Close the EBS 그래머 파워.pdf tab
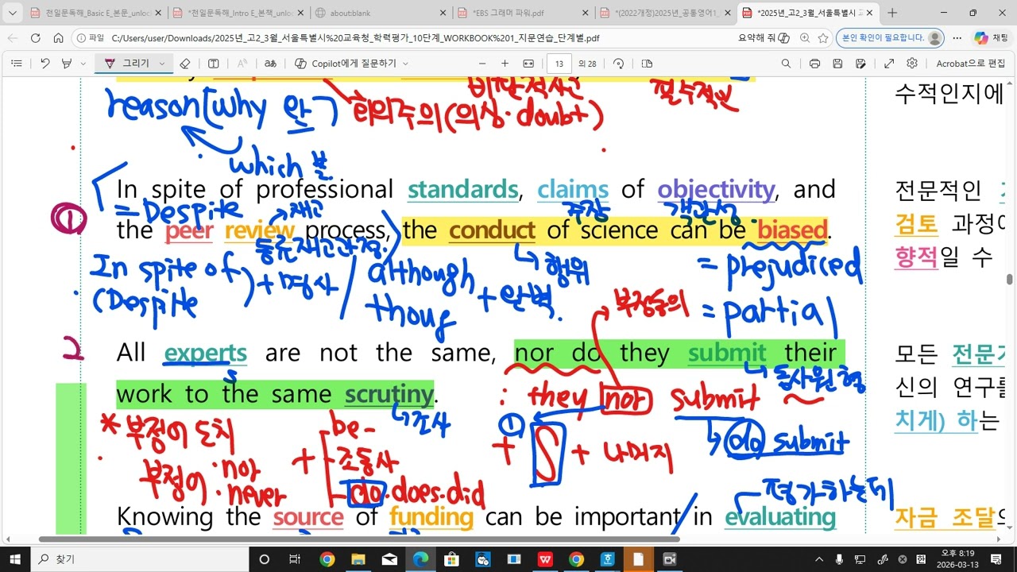This screenshot has height=572, width=1017. click(586, 13)
